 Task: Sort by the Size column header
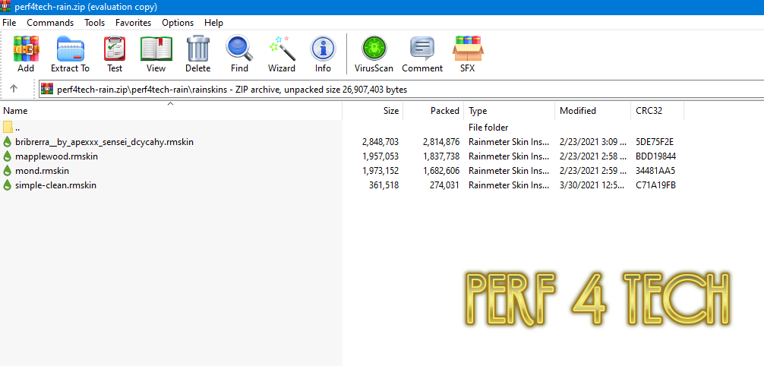(373, 111)
